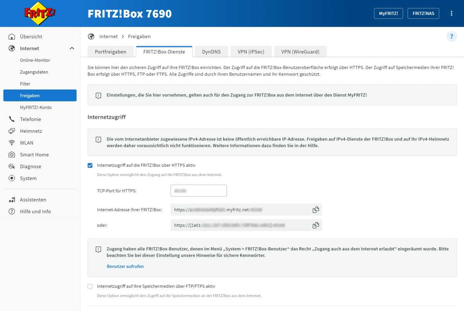The height and width of the screenshot is (311, 464).
Task: Open the Diagnose menu
Action: (31, 167)
